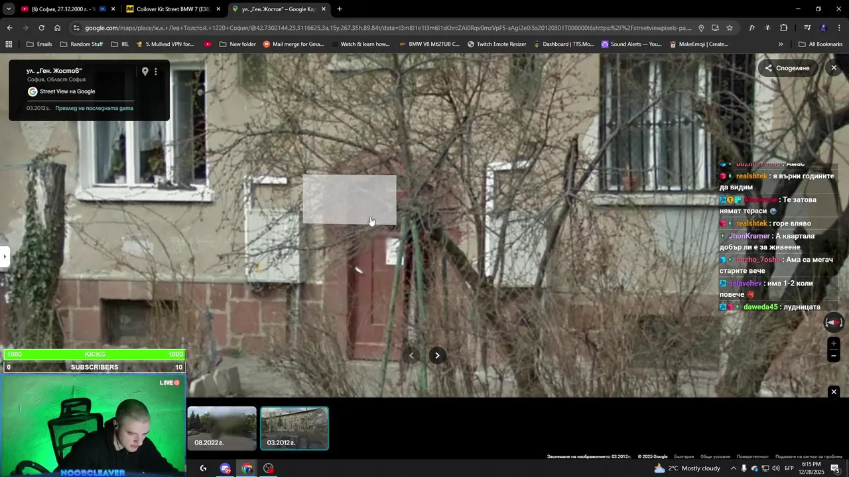Open the IRL bookmark folder
Viewport: 849px width, 477px height.
tap(120, 44)
